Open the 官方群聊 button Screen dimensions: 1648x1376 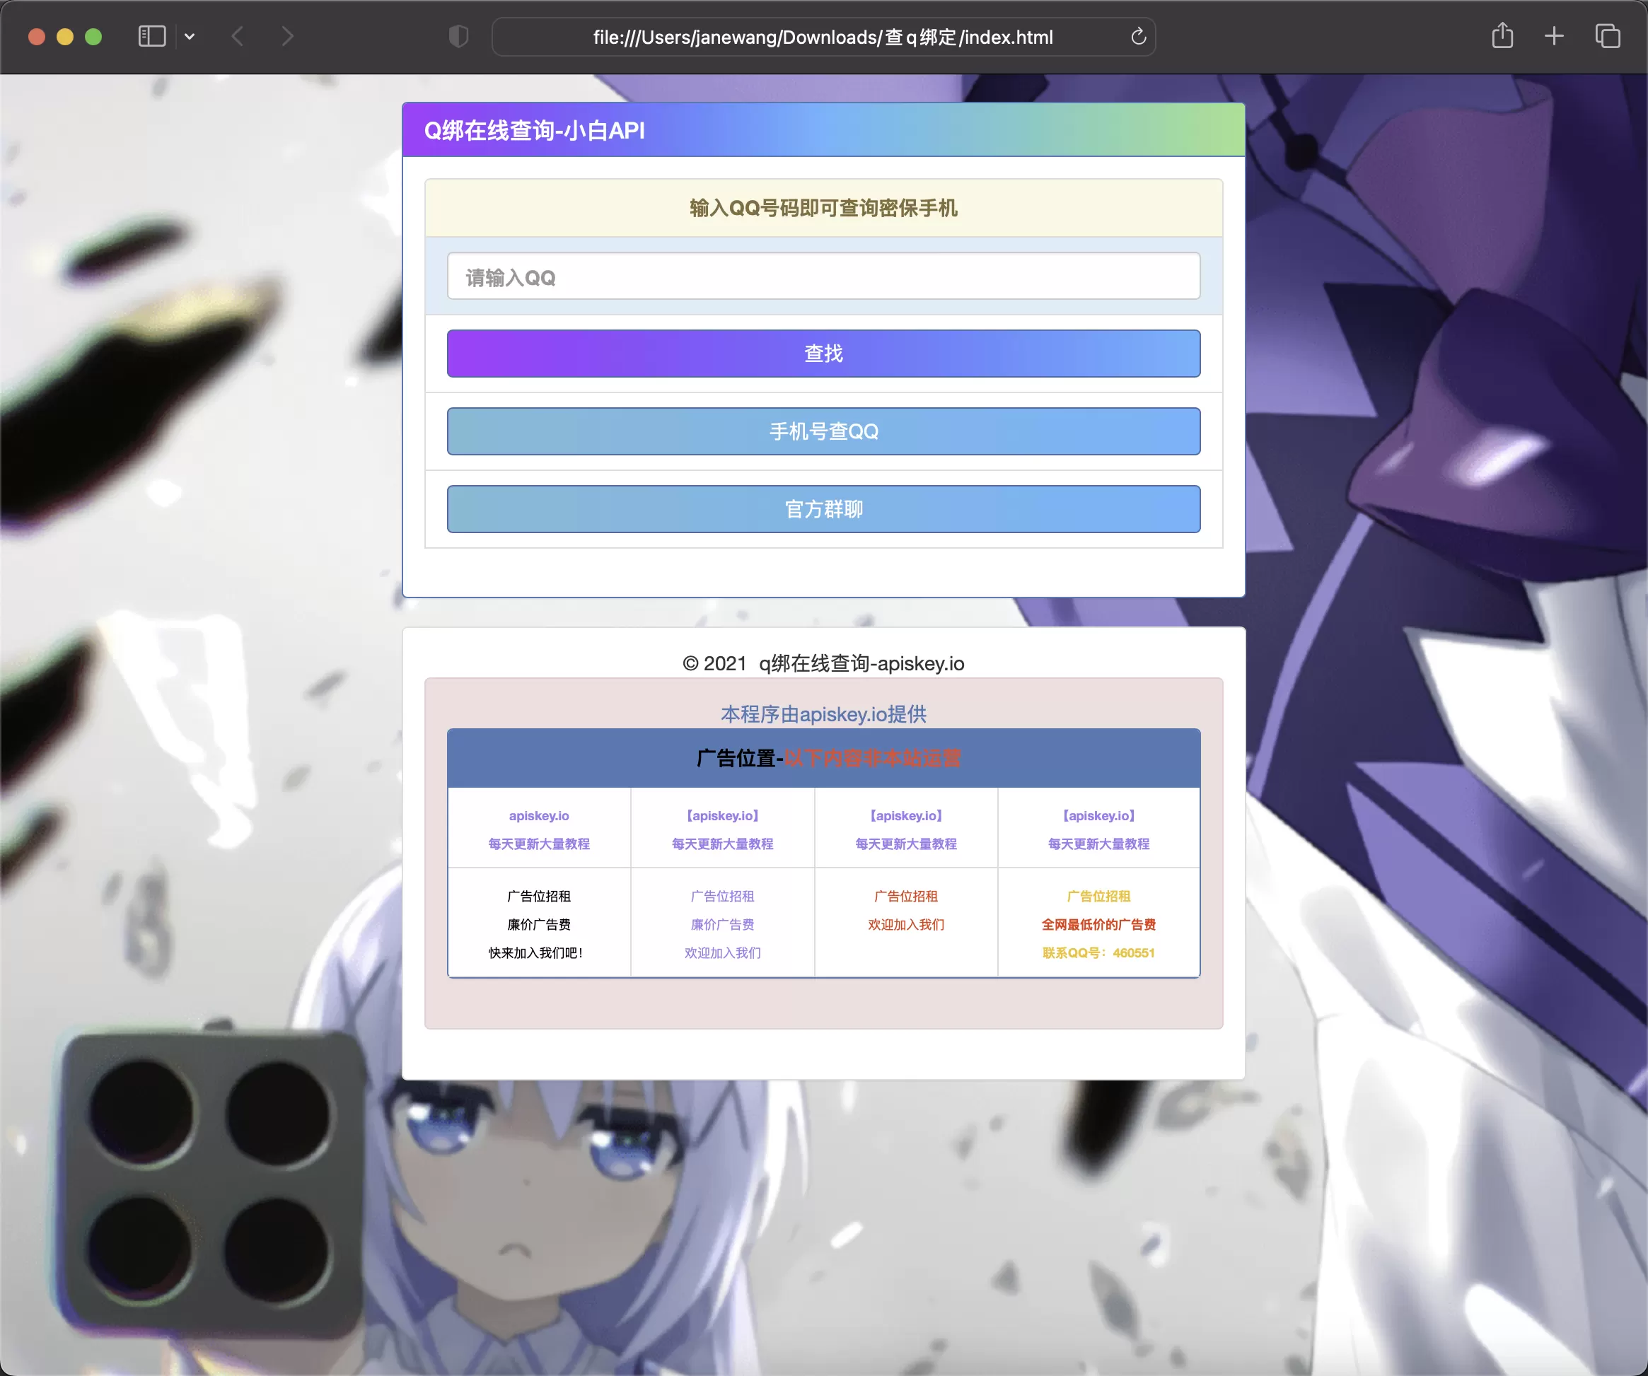coord(823,508)
